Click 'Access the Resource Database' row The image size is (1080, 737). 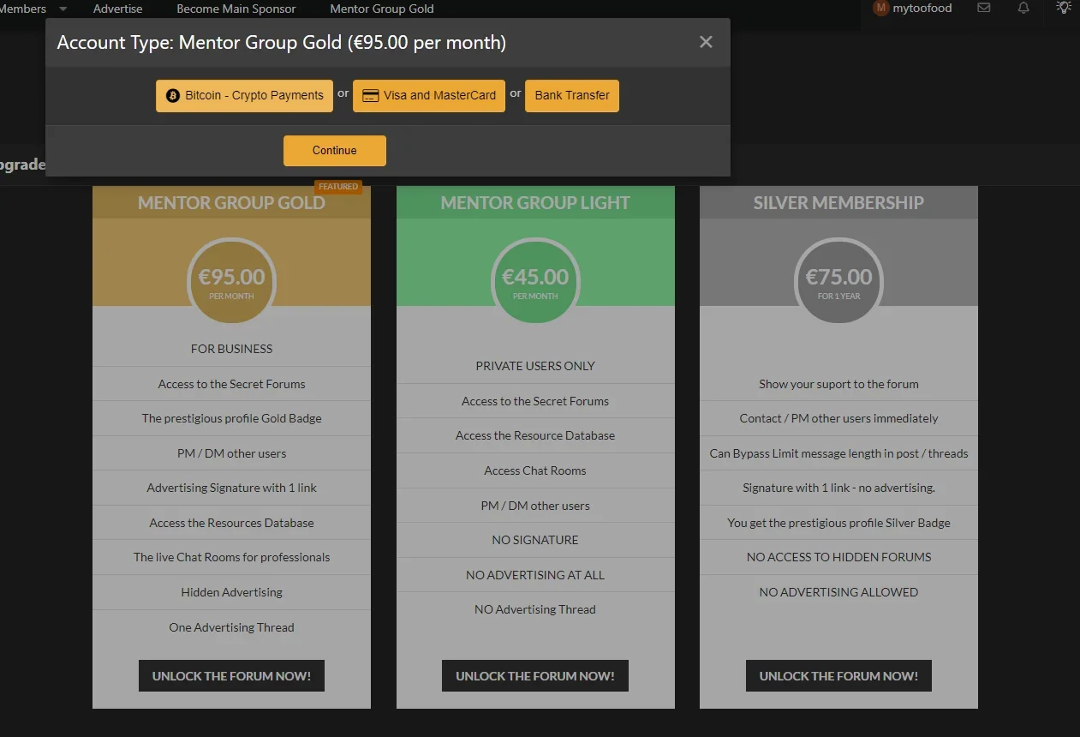[535, 435]
